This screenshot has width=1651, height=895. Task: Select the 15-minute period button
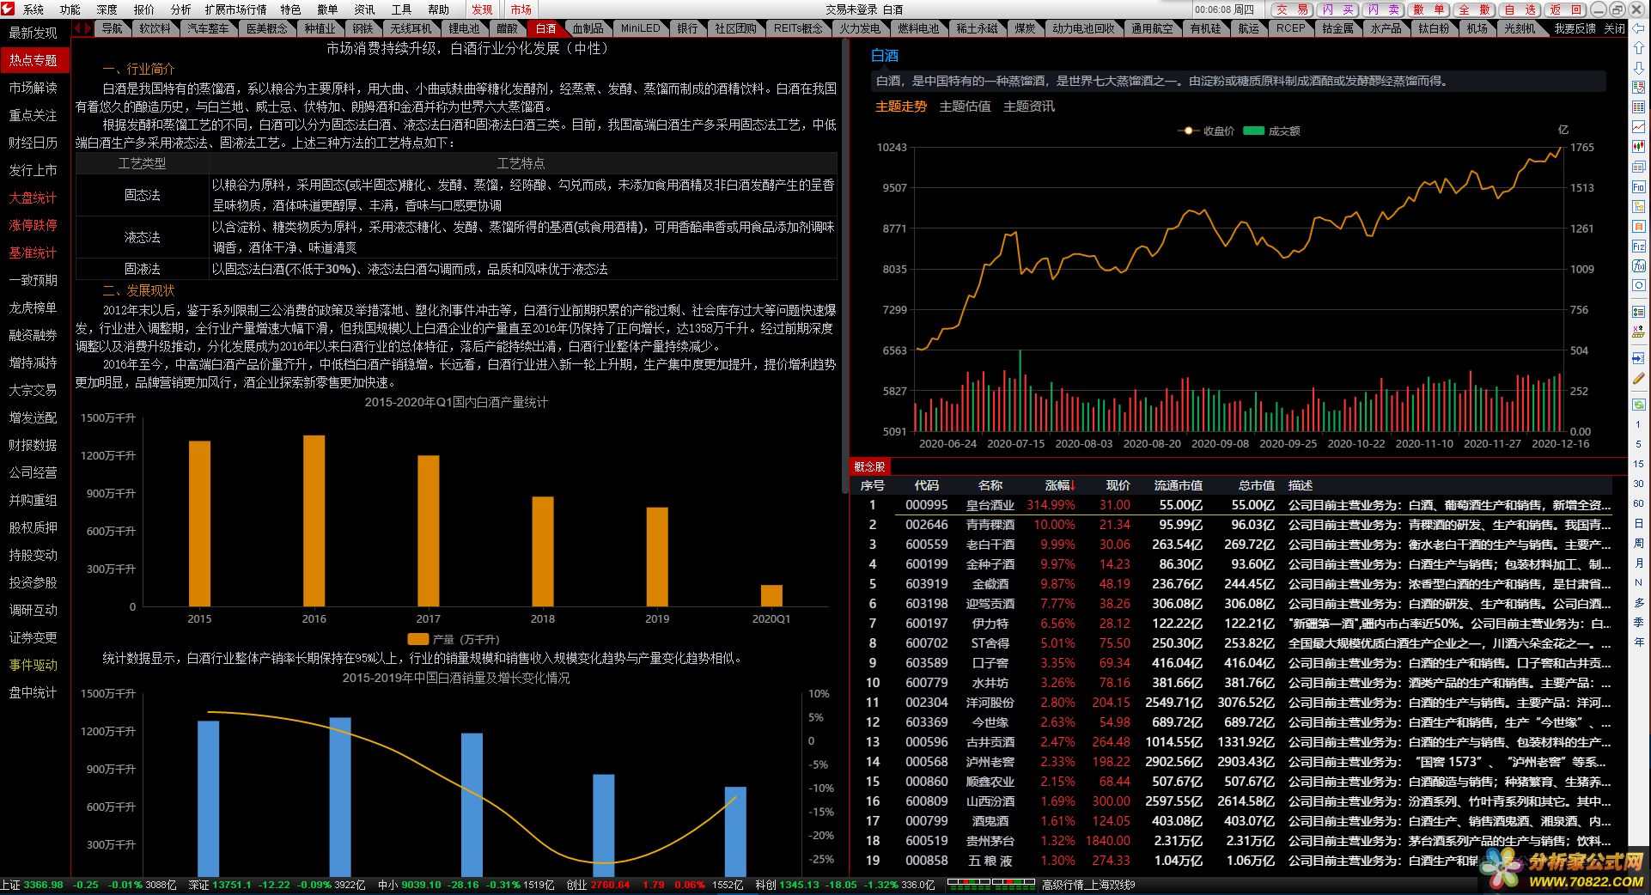pos(1638,464)
